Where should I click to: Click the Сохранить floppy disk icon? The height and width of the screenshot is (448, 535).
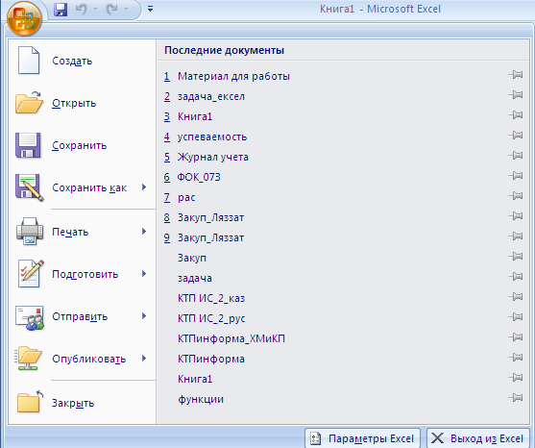click(x=28, y=145)
